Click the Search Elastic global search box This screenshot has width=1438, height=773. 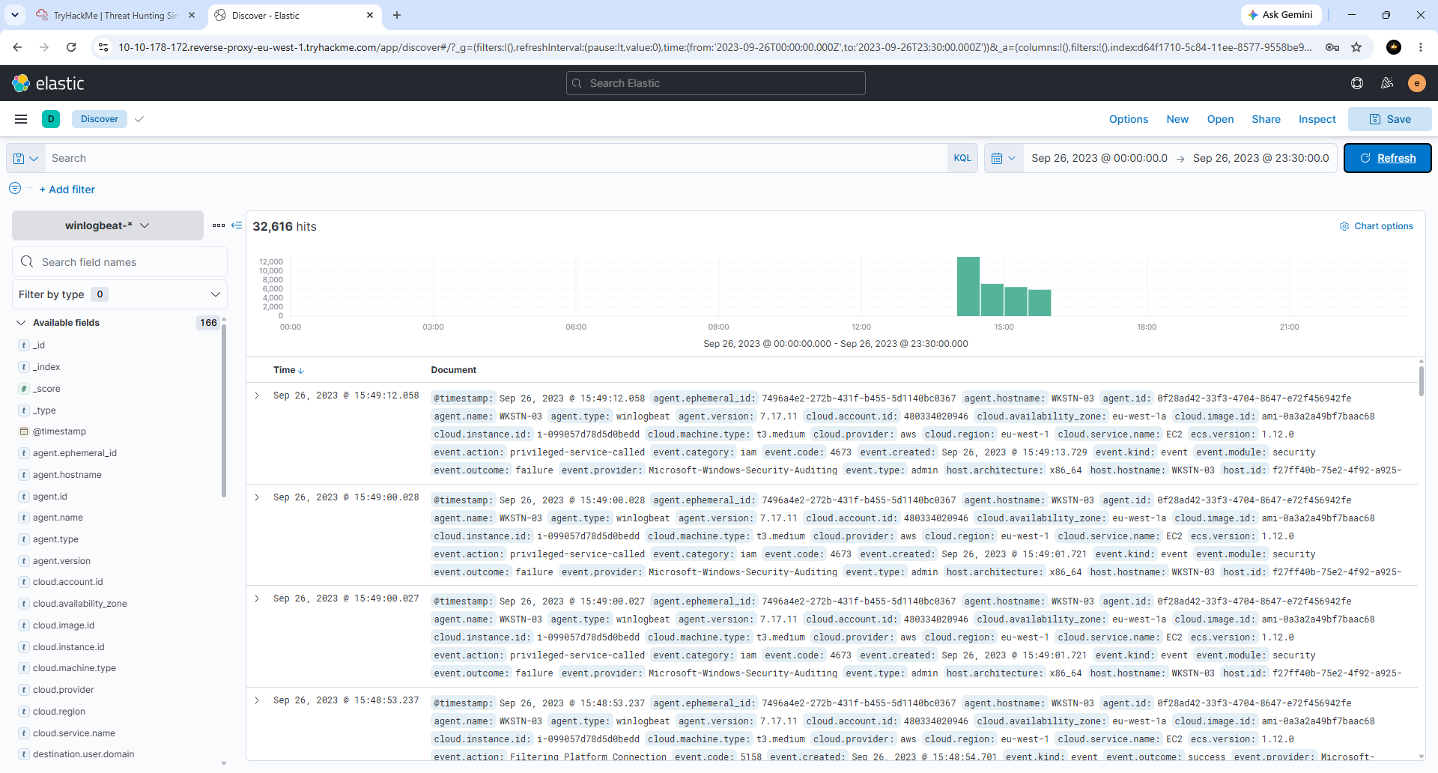(715, 83)
